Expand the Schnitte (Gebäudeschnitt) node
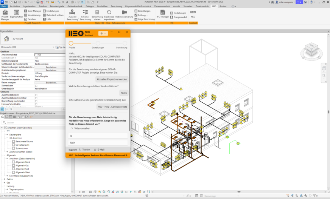Image resolution: width=330 pixels, height=199 pixels. (x=7, y=176)
